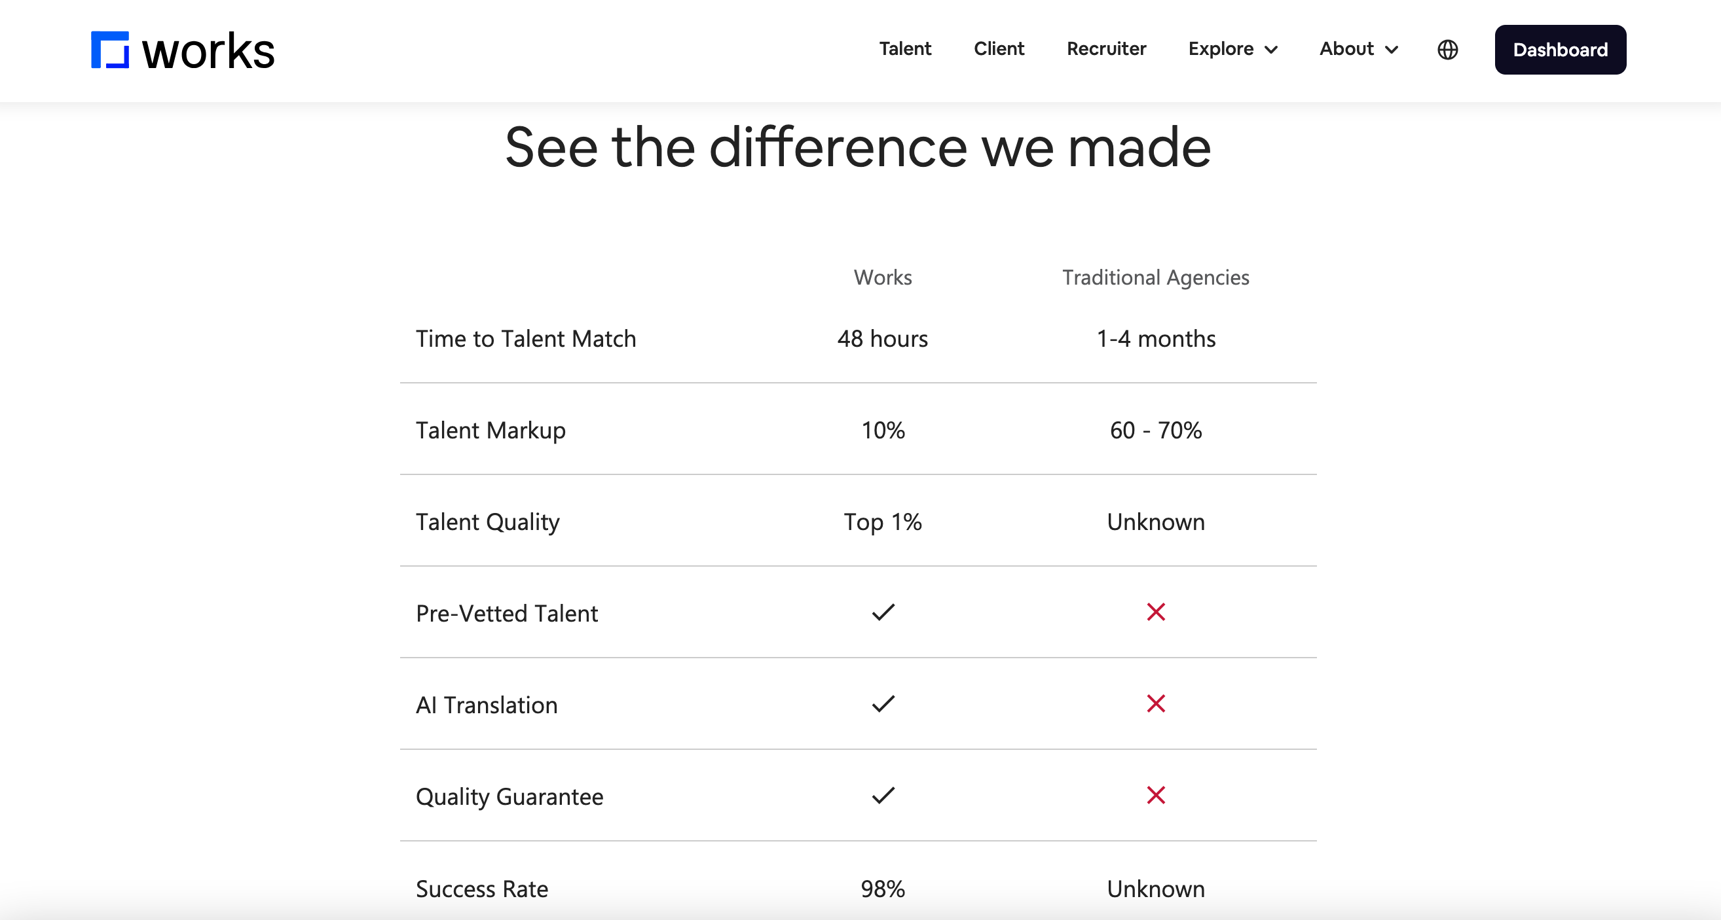Click the Time to Talent Match row label
Image resolution: width=1721 pixels, height=920 pixels.
click(x=526, y=338)
